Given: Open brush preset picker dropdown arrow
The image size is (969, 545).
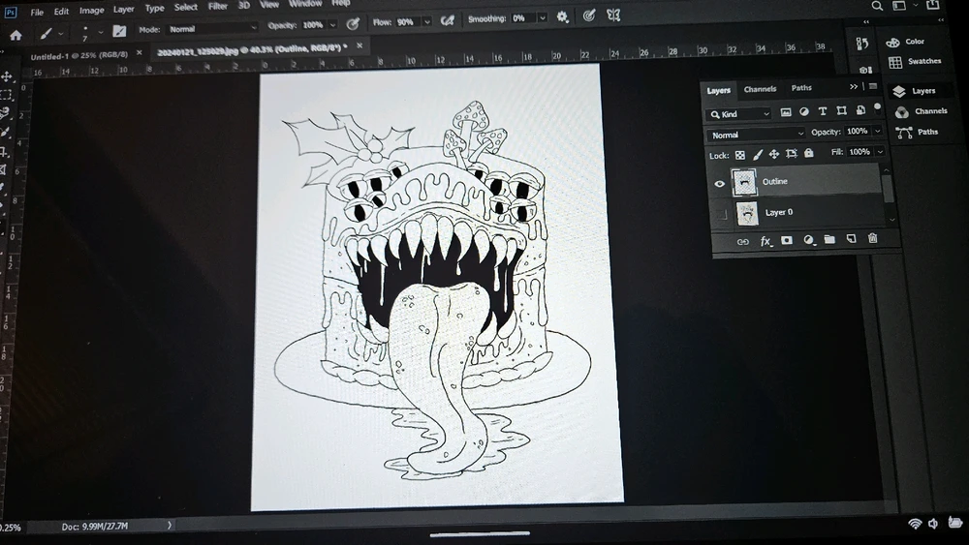Looking at the screenshot, I should 100,32.
